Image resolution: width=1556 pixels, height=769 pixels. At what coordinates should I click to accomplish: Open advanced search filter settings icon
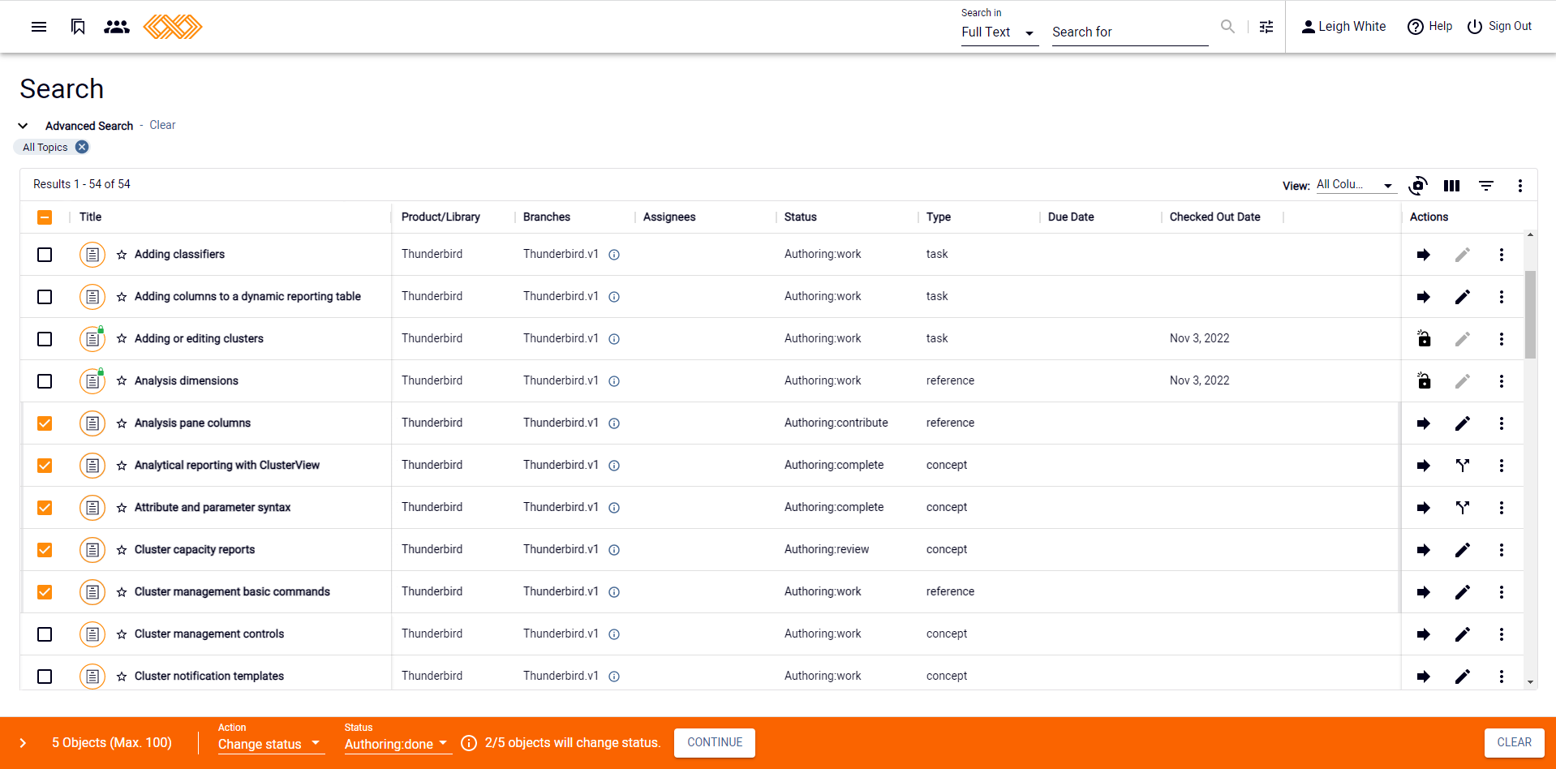[1266, 27]
